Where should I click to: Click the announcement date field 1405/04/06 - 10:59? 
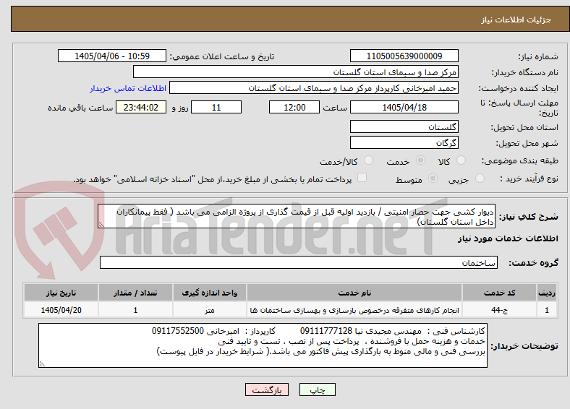pos(112,56)
